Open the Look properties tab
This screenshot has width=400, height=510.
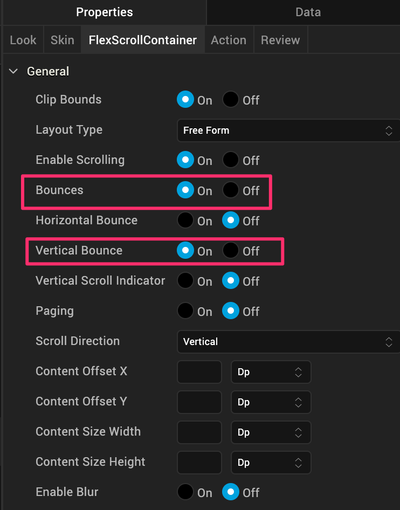[x=22, y=39]
